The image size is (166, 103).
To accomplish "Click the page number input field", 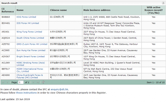I will [21, 82].
